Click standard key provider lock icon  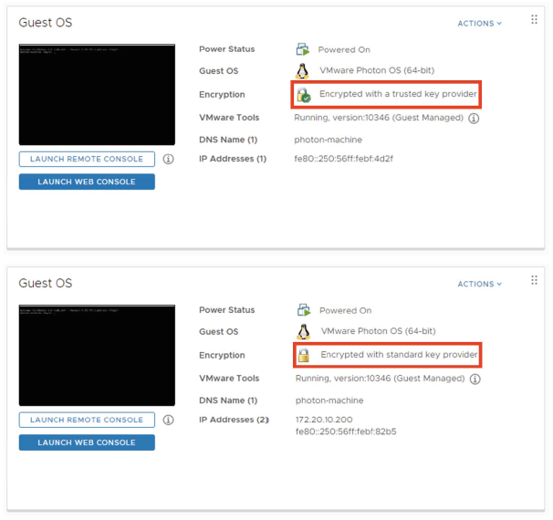click(x=304, y=355)
